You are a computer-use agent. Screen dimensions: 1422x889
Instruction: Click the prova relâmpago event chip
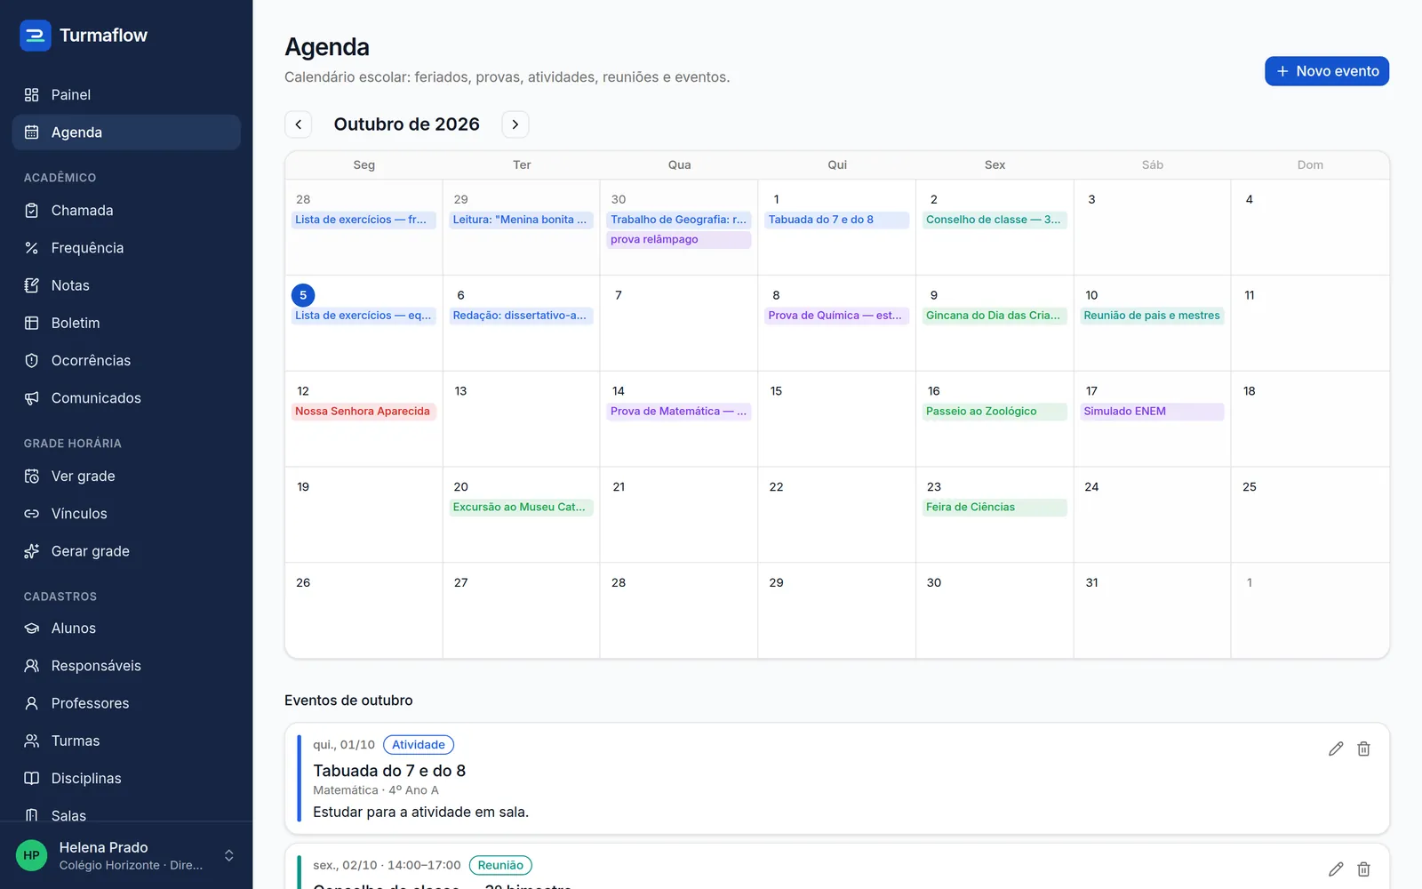679,240
